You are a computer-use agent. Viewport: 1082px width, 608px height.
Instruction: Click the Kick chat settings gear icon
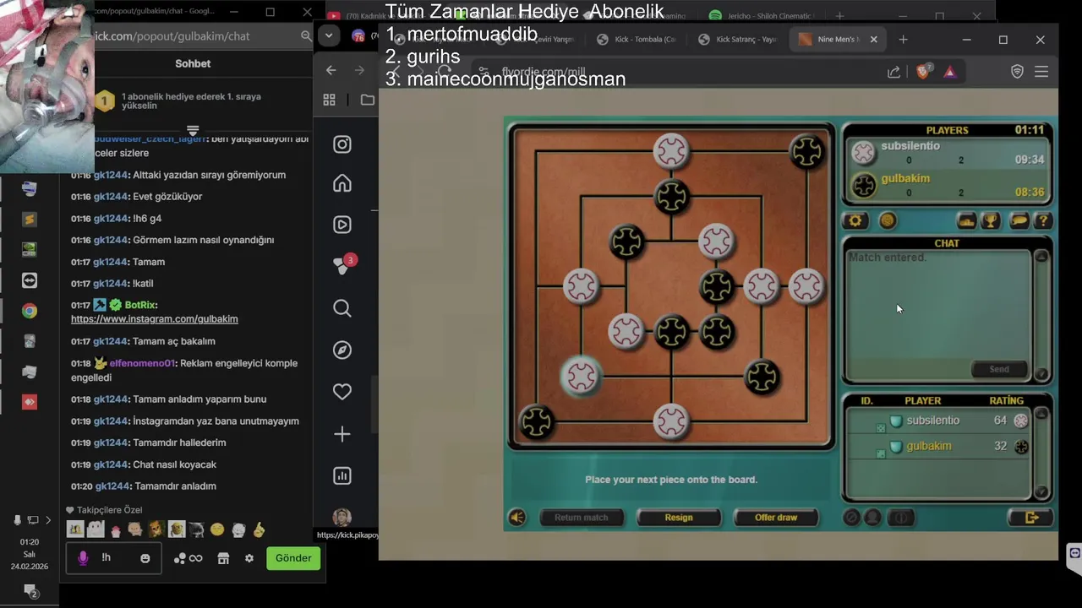249,558
